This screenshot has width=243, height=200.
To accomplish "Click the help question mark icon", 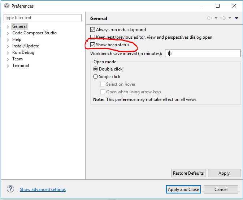I will 10,189.
